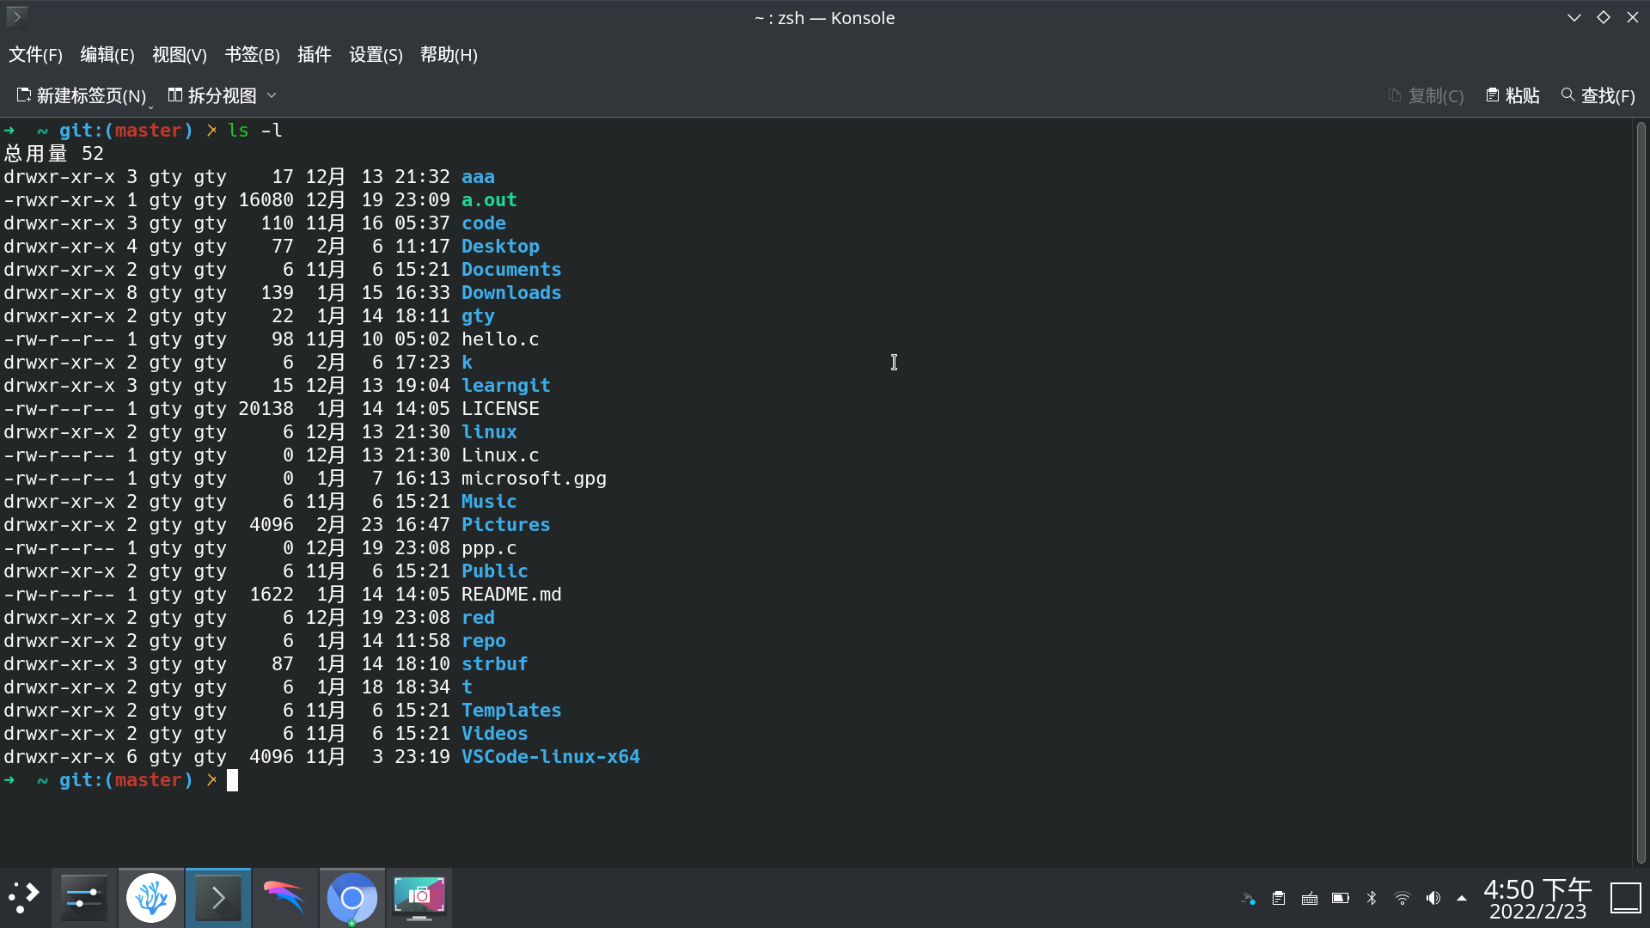This screenshot has width=1650, height=928.
Task: Click the 'ppp.c' file name
Action: tap(489, 548)
